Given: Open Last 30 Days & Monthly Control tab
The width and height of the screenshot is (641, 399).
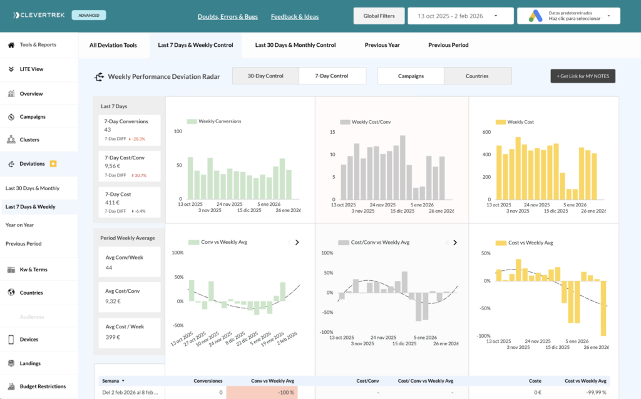Looking at the screenshot, I should click(295, 45).
